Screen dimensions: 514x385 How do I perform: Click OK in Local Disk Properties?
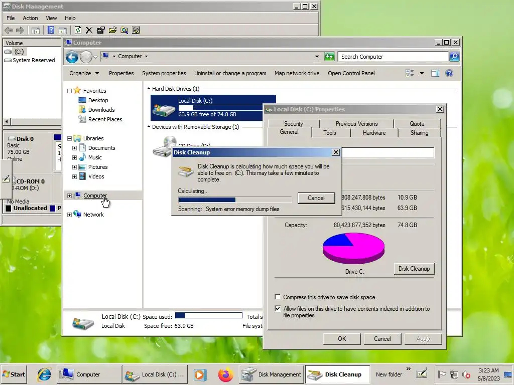pos(342,339)
